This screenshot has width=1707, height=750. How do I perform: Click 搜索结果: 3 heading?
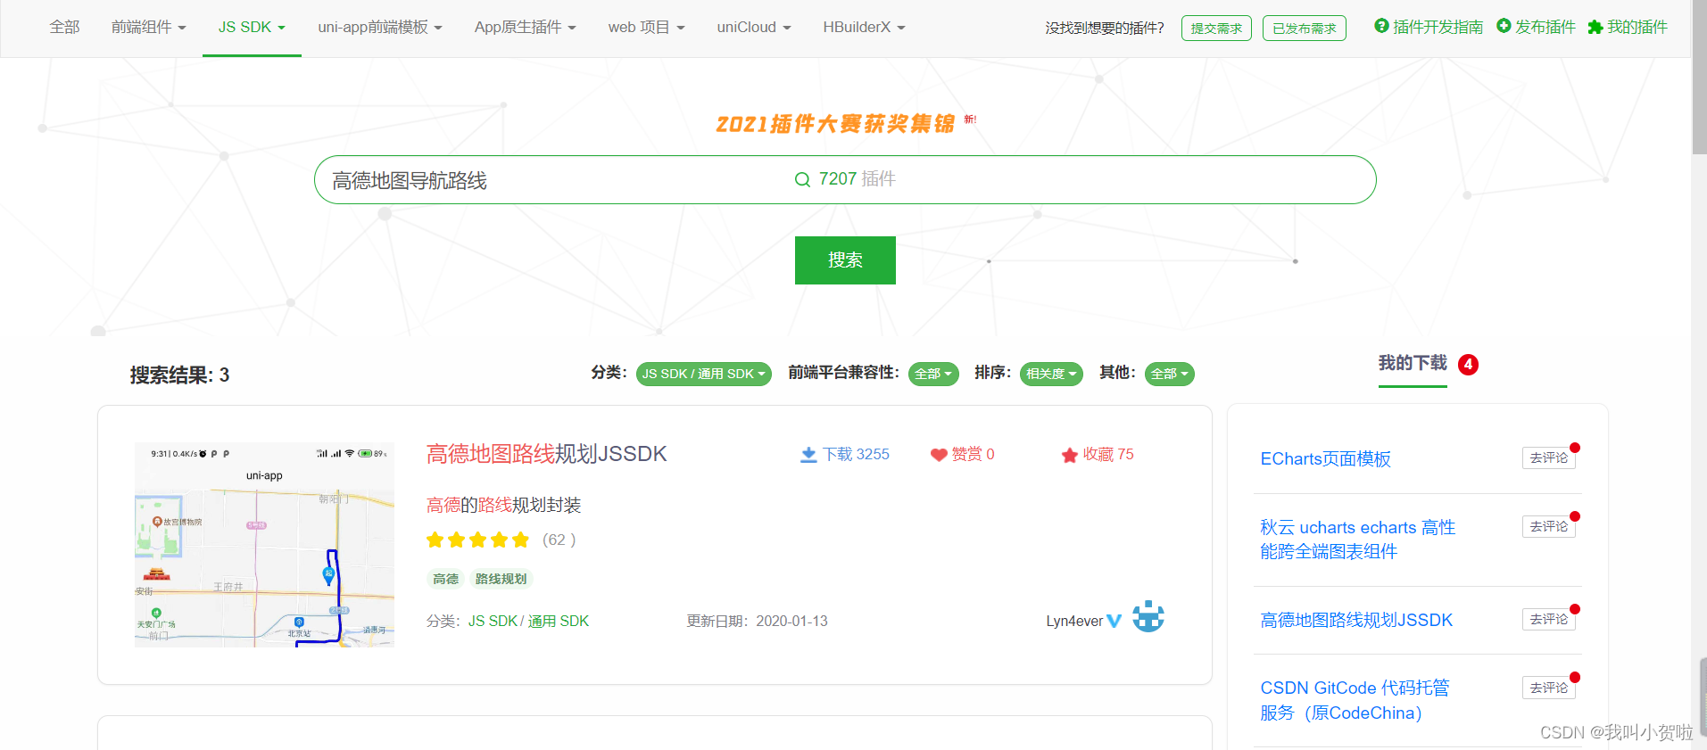point(179,375)
